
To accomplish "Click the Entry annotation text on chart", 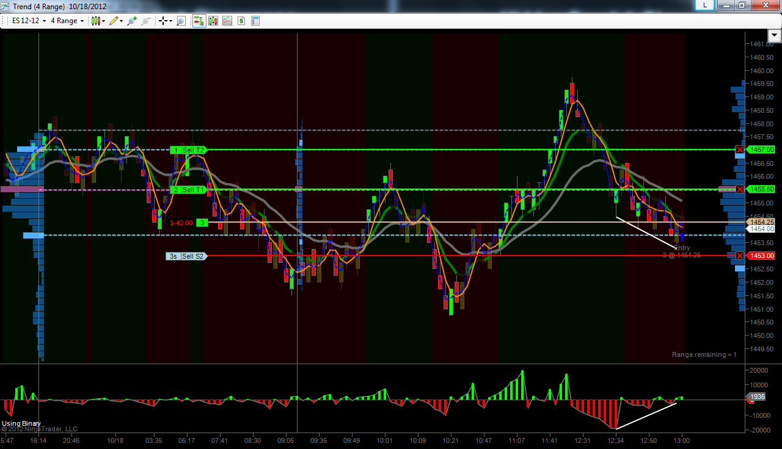I will 682,248.
